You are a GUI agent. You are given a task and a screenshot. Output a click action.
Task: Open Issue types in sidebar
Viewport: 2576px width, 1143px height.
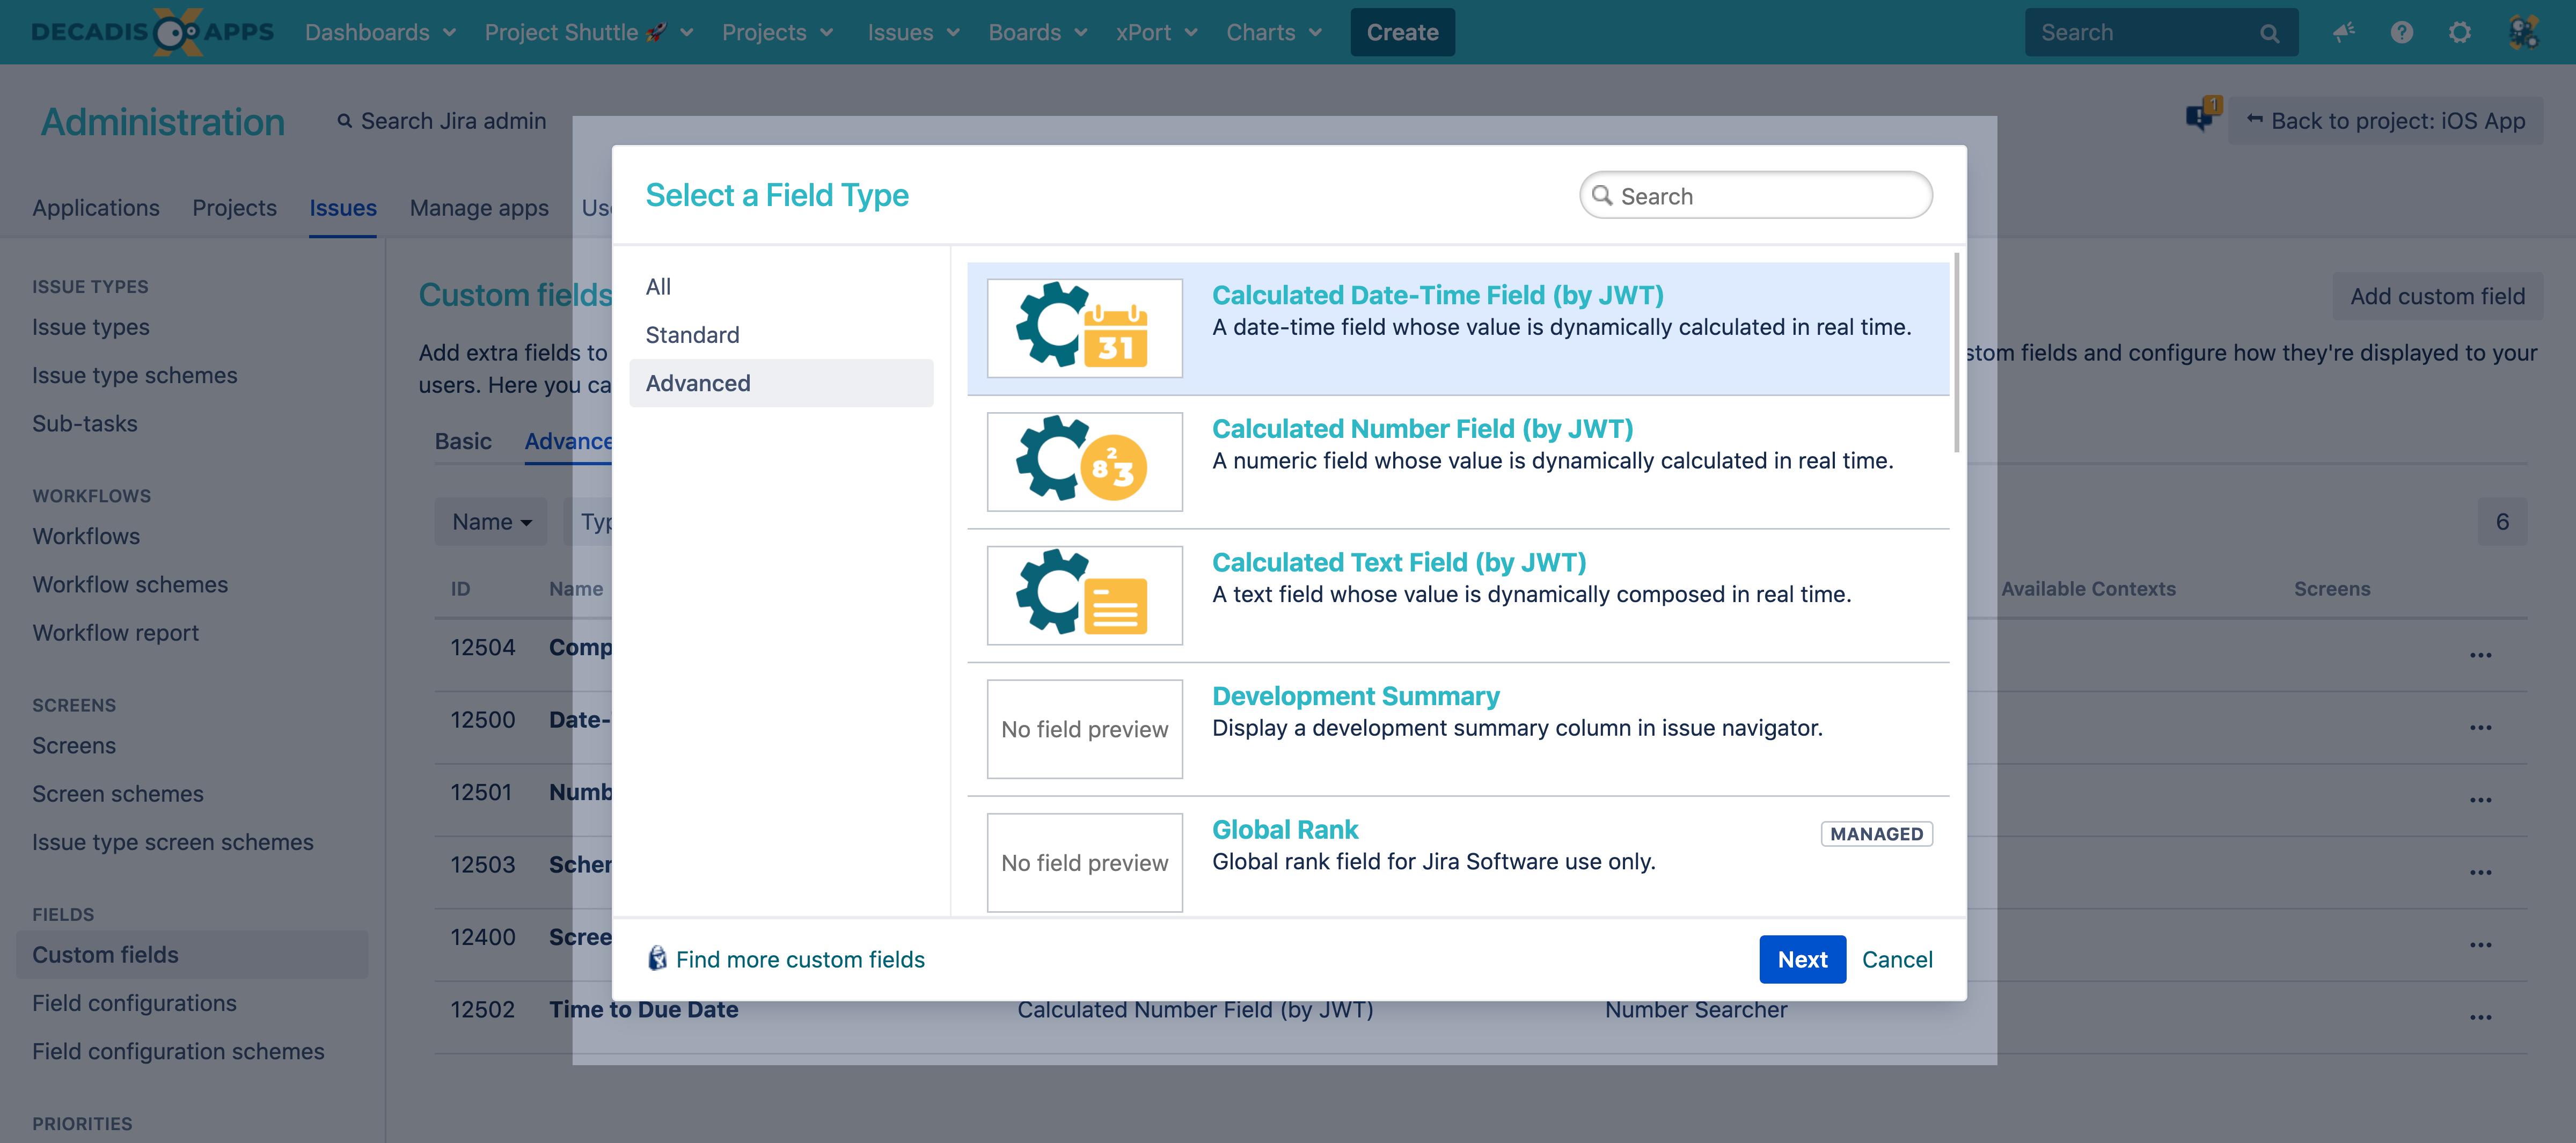[90, 327]
